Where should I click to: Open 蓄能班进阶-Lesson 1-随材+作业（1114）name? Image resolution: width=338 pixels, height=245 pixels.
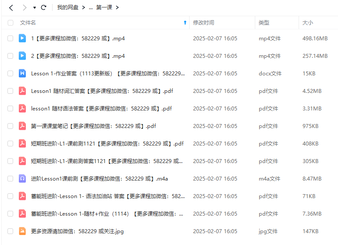107,214
